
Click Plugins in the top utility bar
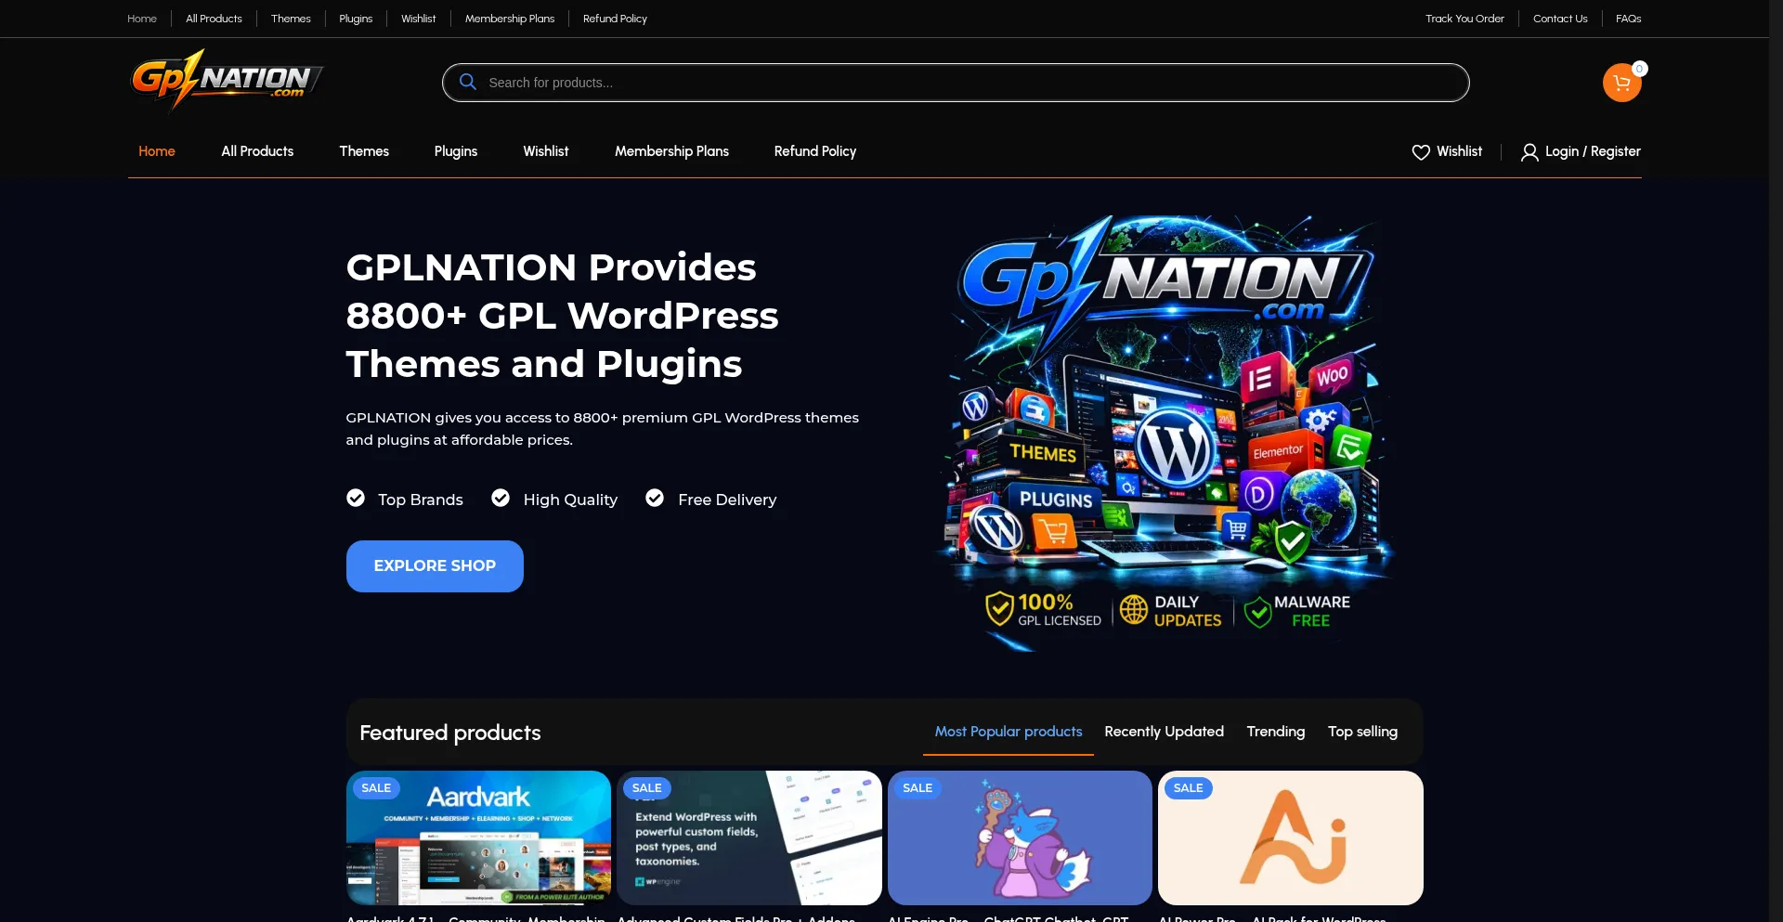coord(356,19)
